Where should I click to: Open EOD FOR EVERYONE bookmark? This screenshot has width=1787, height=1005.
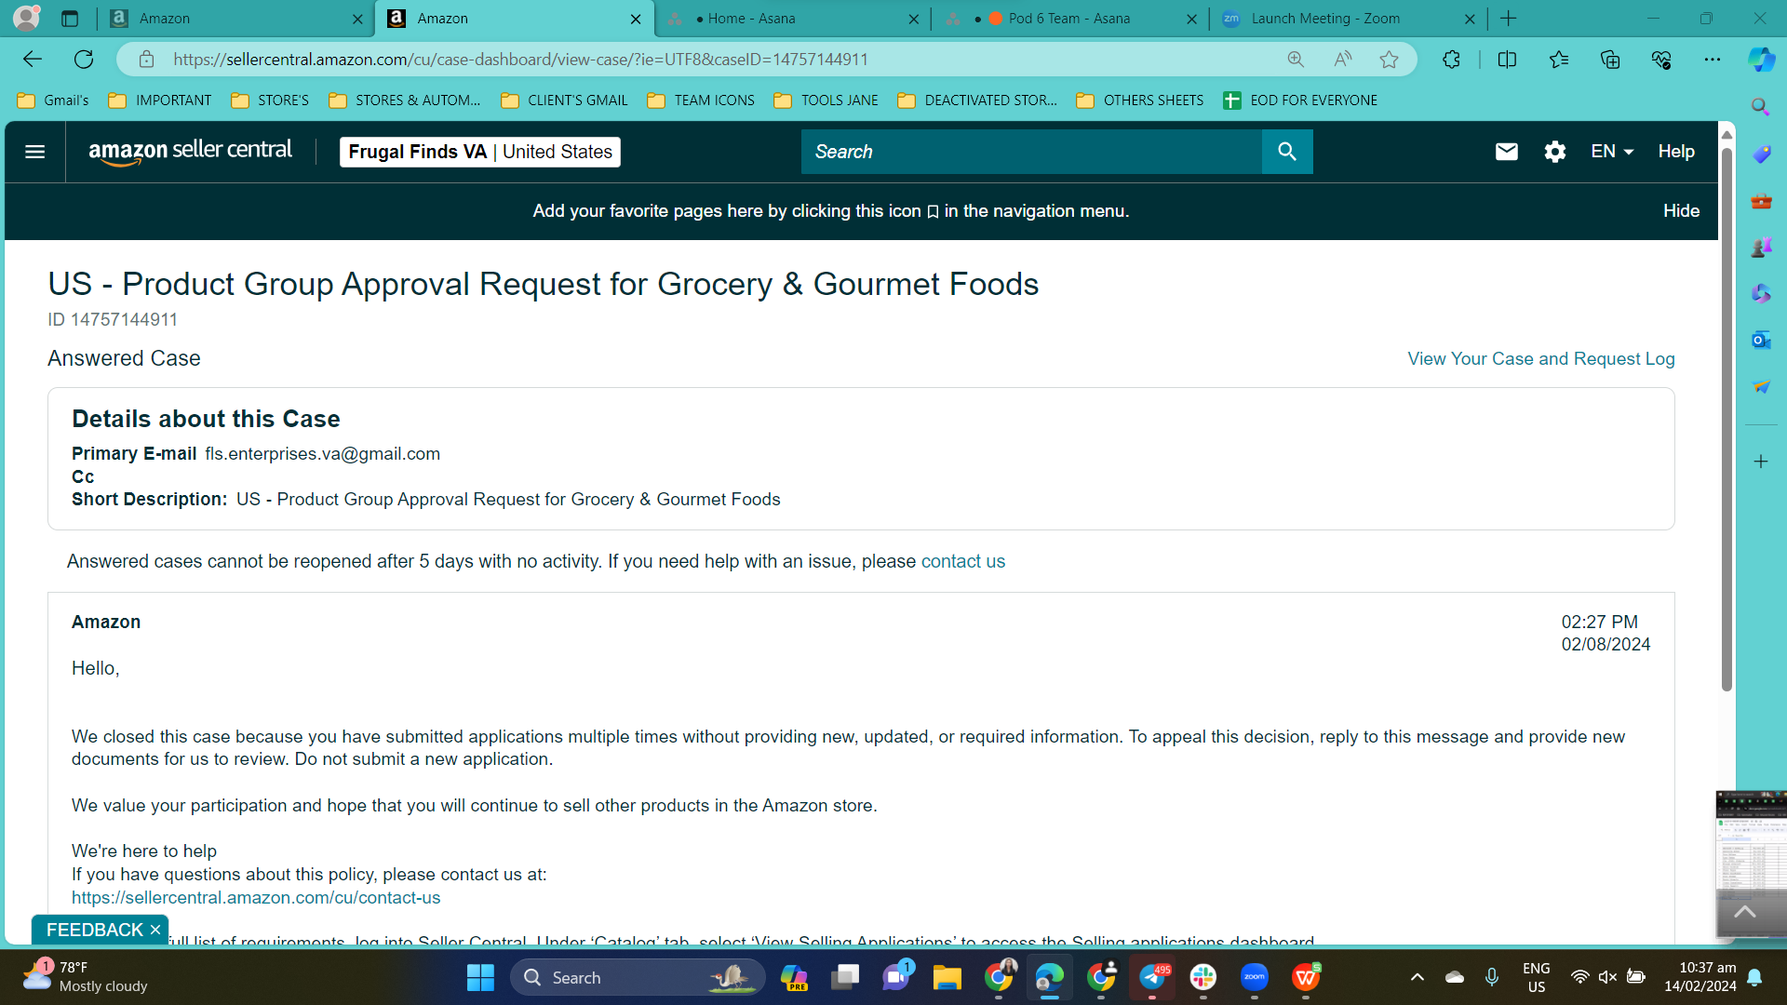pos(1300,100)
